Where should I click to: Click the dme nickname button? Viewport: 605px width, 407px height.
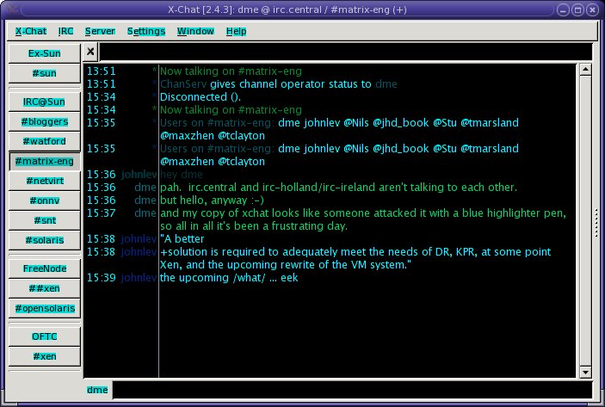(x=98, y=390)
